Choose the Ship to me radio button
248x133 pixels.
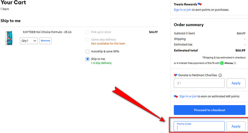87,59
